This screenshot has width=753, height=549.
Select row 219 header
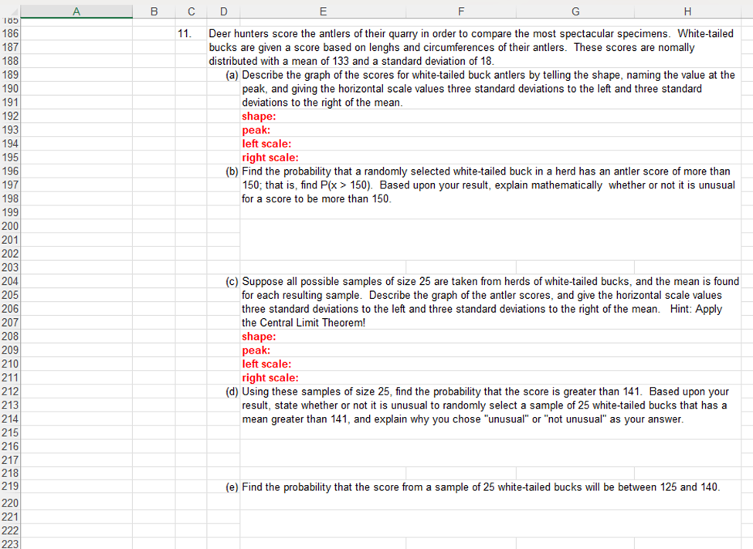(10, 486)
